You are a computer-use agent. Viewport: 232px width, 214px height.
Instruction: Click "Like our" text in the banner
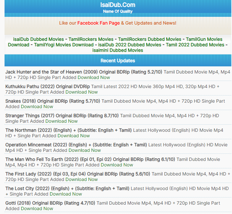[68, 23]
